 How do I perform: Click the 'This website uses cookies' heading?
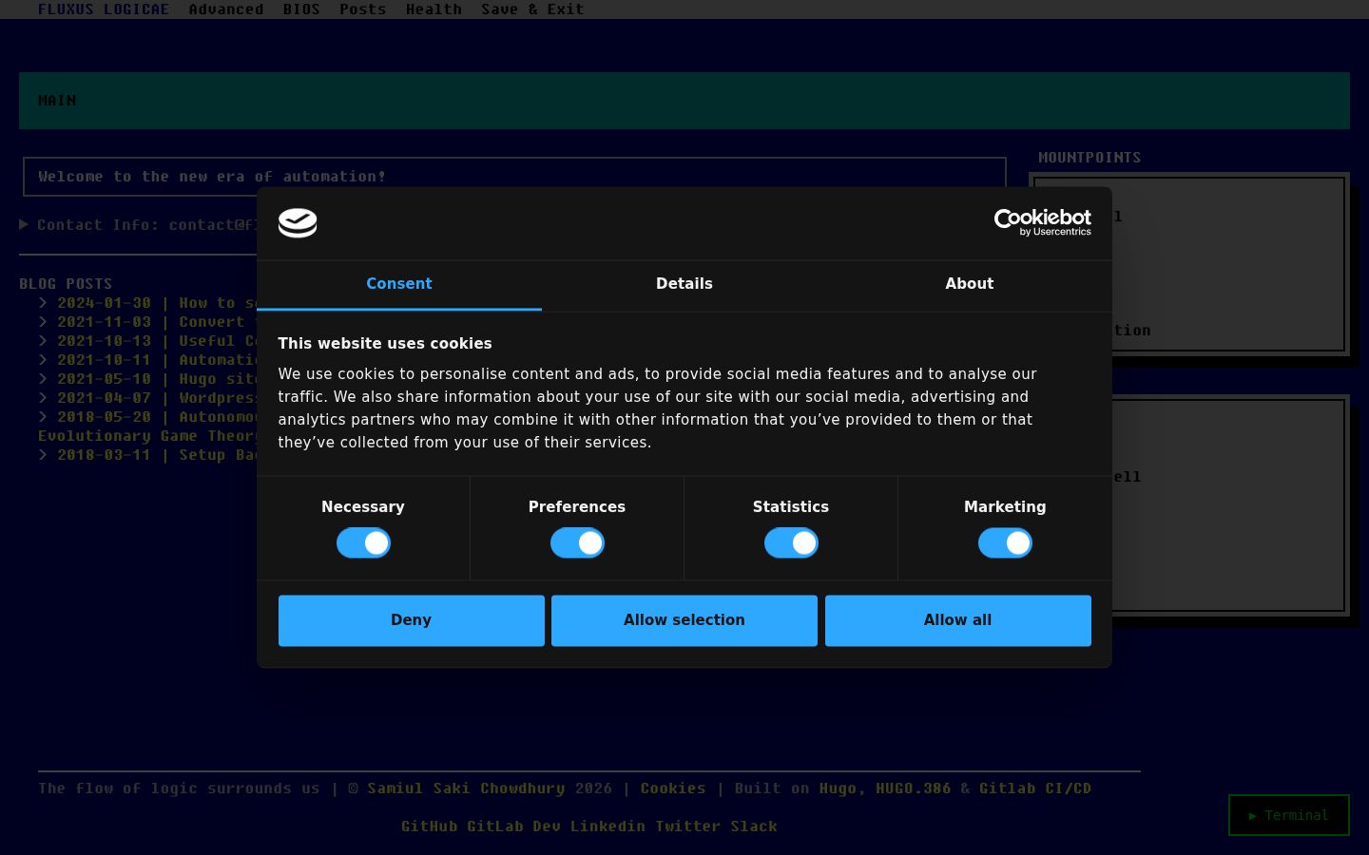pyautogui.click(x=385, y=344)
